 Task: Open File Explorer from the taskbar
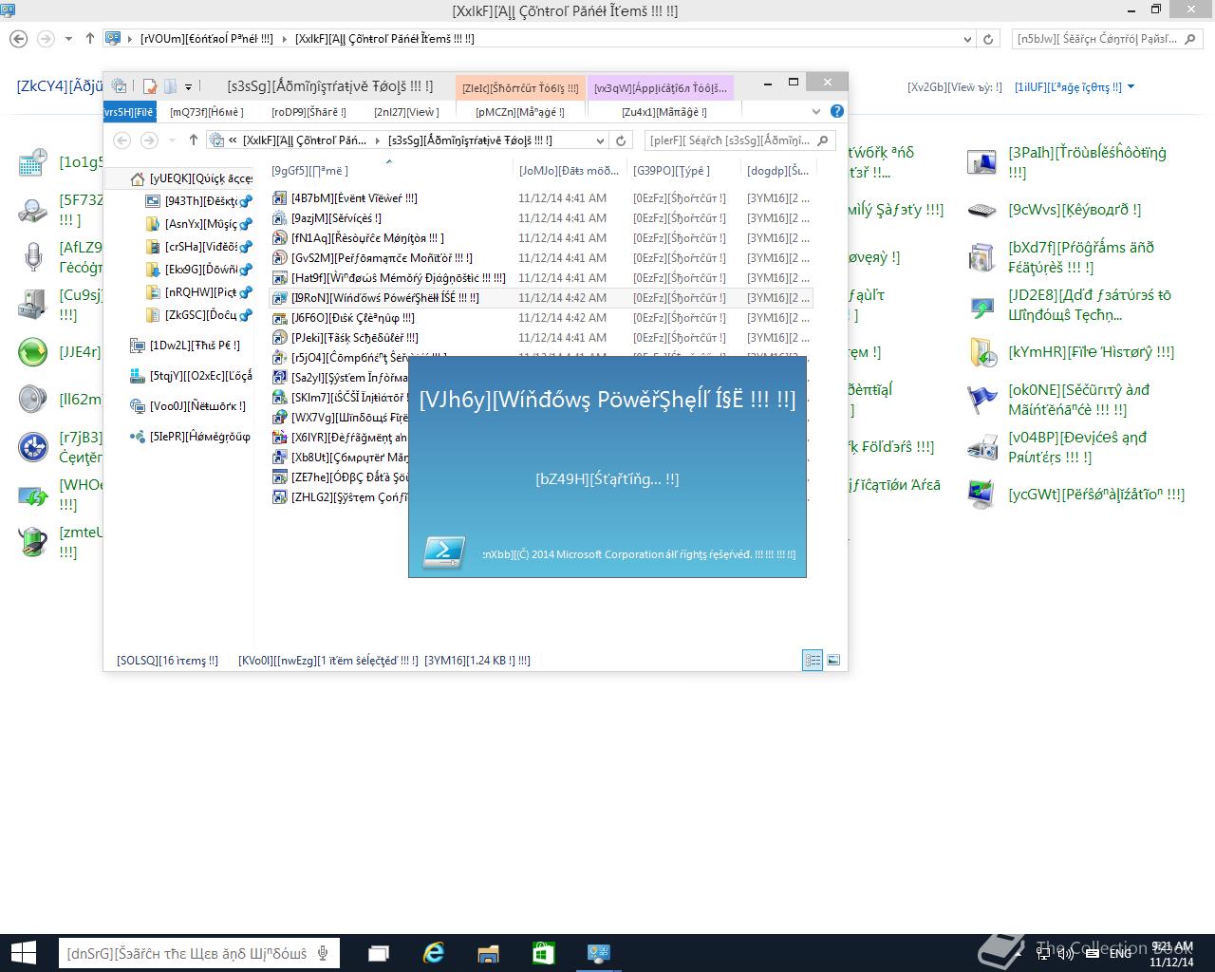[488, 953]
